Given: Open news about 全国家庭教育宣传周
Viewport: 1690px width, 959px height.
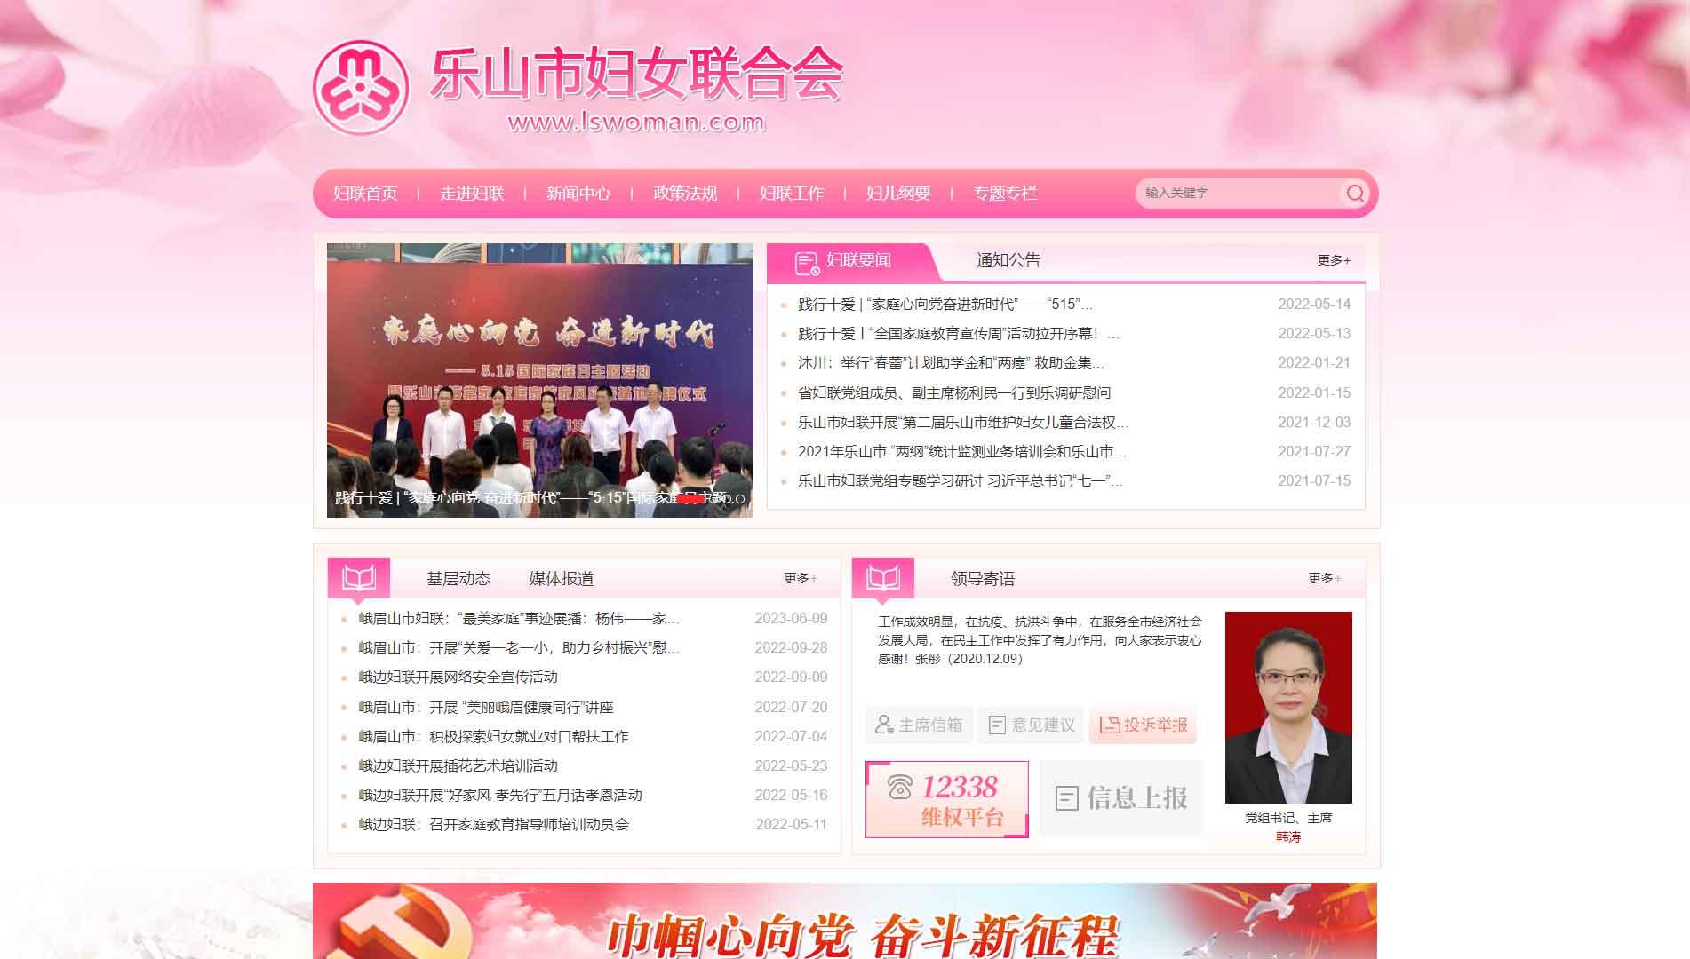Looking at the screenshot, I should click(x=959, y=334).
